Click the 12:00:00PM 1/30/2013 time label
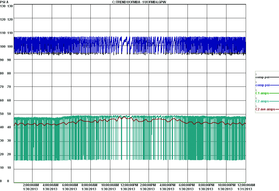Viewport: 279px width, 191px height. click(x=129, y=187)
